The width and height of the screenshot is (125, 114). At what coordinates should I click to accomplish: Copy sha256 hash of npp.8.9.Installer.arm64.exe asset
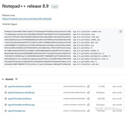pos(88,99)
